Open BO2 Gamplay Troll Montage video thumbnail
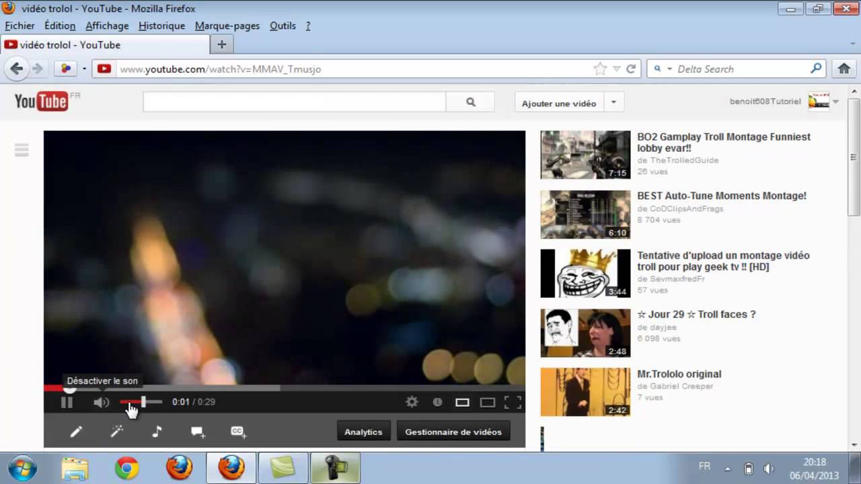861x484 pixels. [x=585, y=155]
